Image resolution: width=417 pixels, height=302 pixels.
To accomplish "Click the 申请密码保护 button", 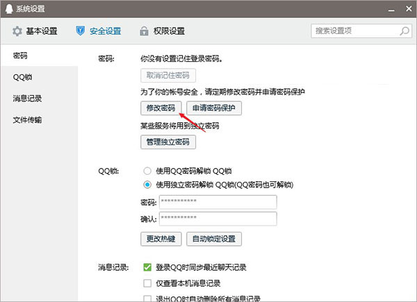I will tap(214, 108).
